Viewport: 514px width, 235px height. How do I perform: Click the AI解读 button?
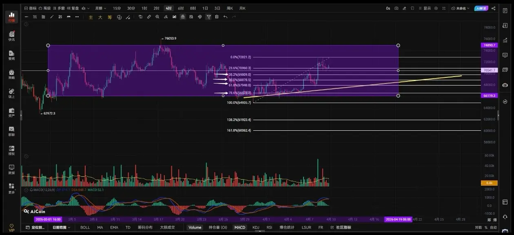coord(481,8)
